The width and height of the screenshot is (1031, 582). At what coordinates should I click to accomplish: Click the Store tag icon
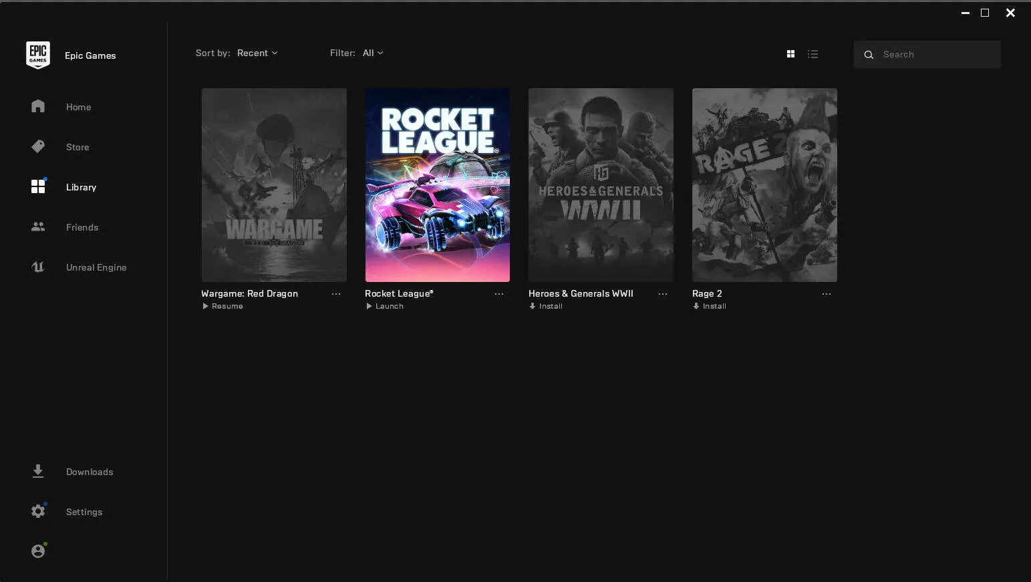[38, 146]
